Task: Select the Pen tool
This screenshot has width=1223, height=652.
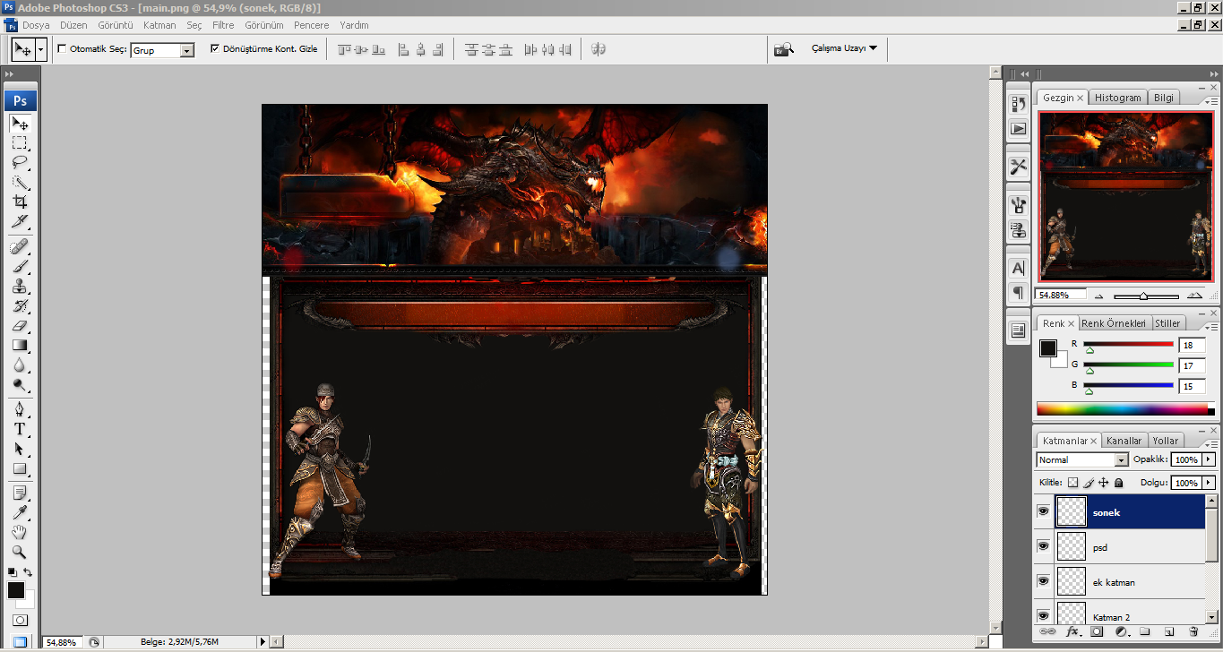Action: pyautogui.click(x=20, y=409)
